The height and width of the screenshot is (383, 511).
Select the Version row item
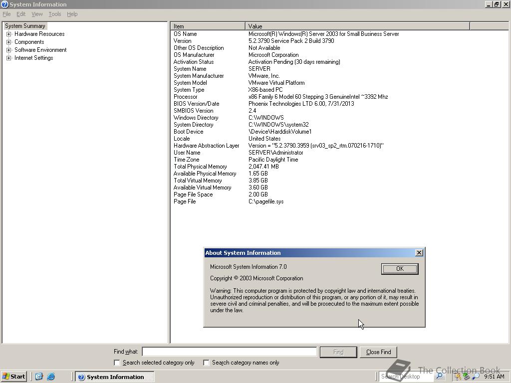click(183, 41)
